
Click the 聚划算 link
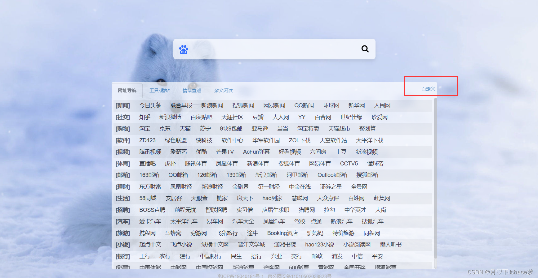(367, 129)
